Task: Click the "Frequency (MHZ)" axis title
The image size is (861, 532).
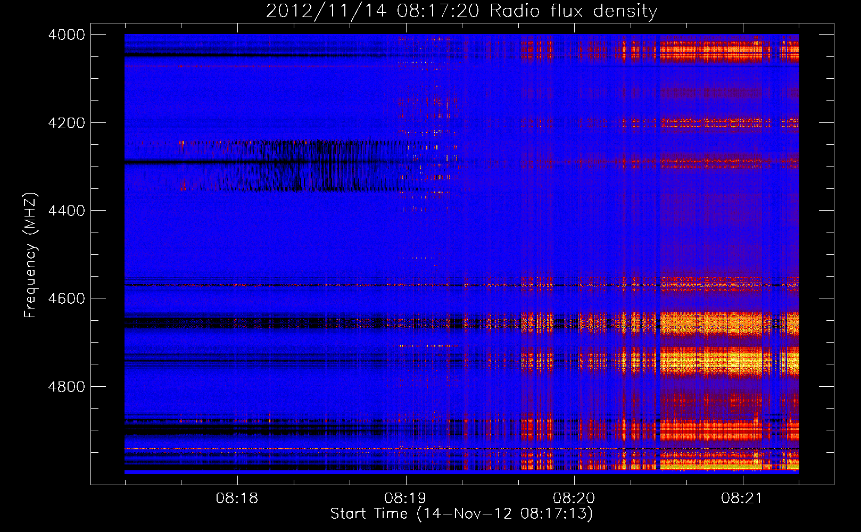Action: pyautogui.click(x=31, y=255)
